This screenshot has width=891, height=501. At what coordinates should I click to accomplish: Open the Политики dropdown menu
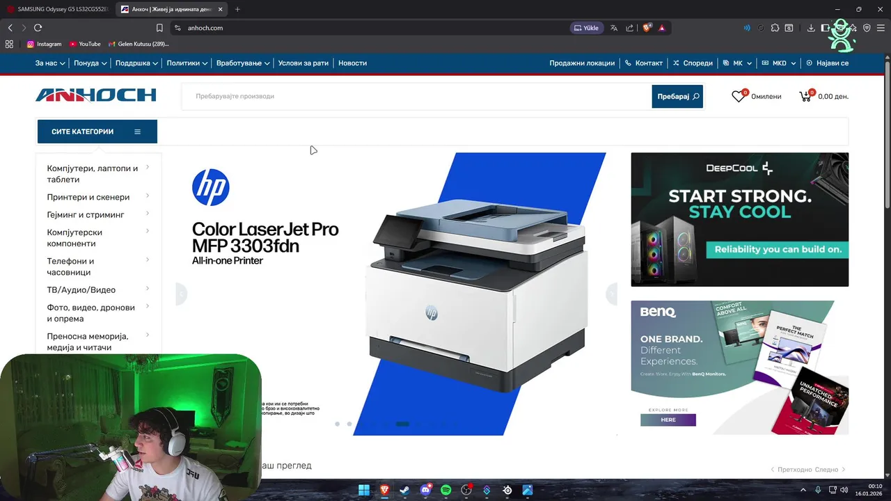[x=187, y=63]
